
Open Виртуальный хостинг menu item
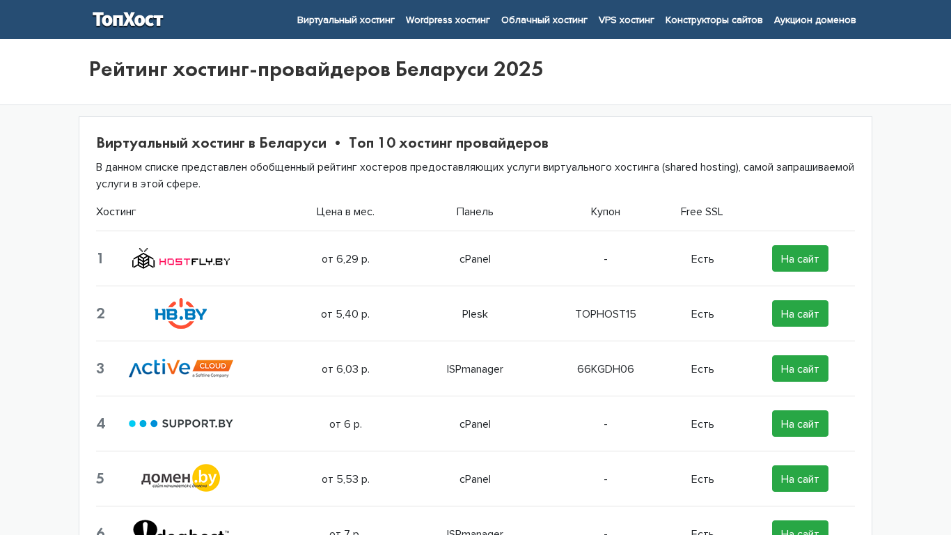345,20
